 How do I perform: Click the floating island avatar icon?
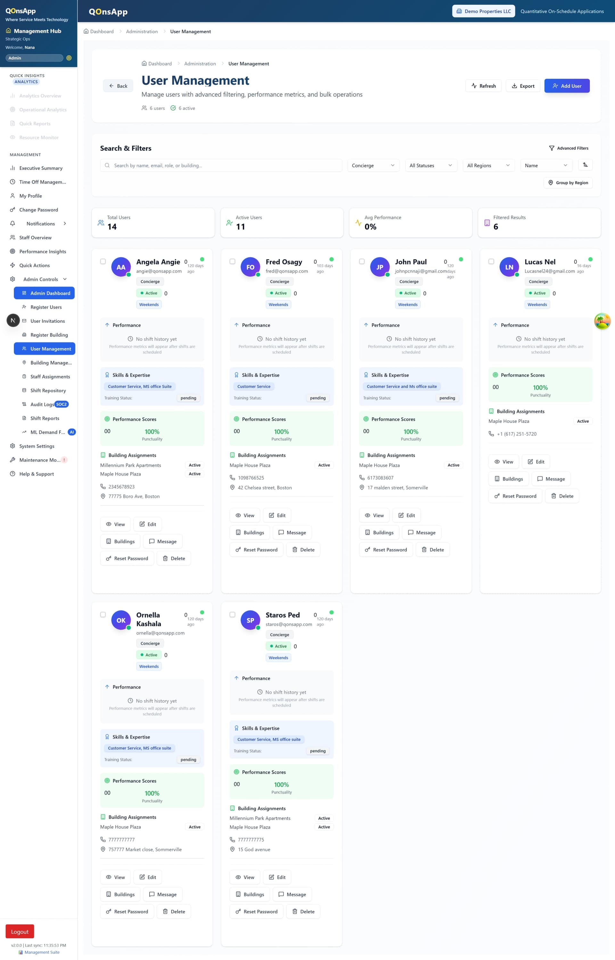(x=602, y=321)
